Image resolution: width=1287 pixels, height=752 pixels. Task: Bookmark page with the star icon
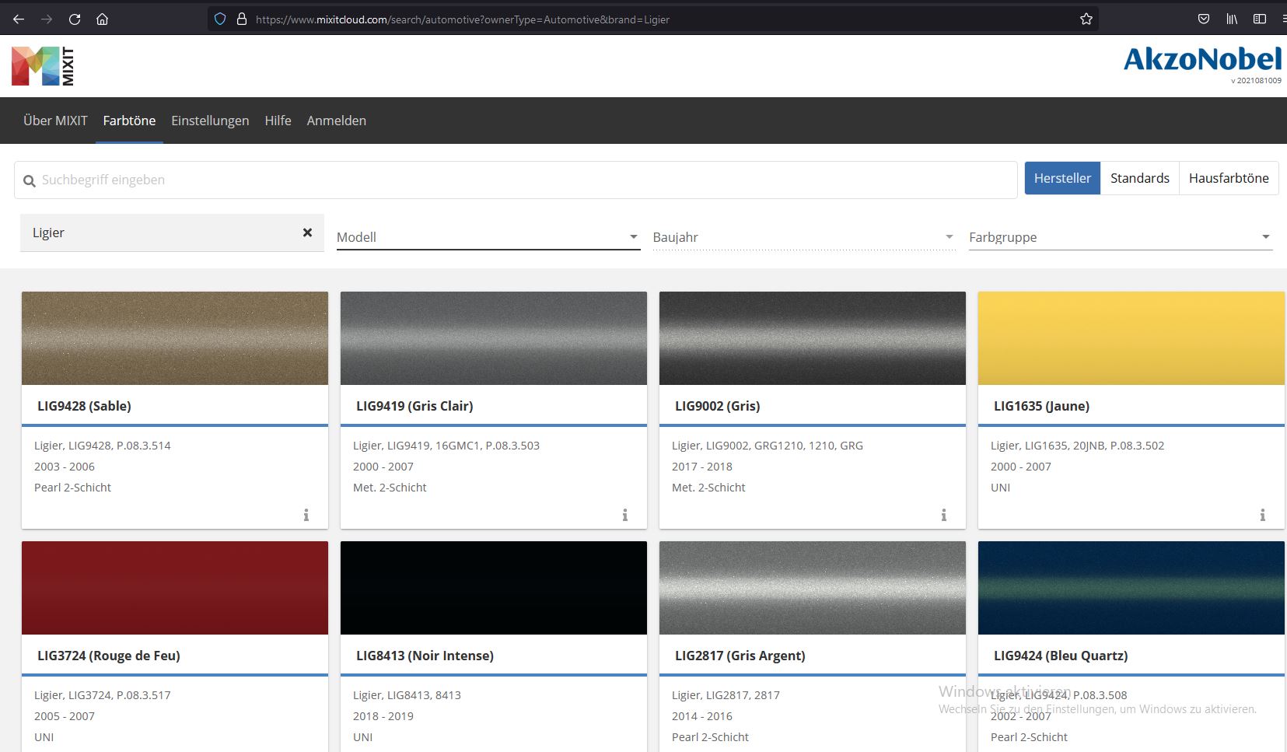click(1086, 19)
